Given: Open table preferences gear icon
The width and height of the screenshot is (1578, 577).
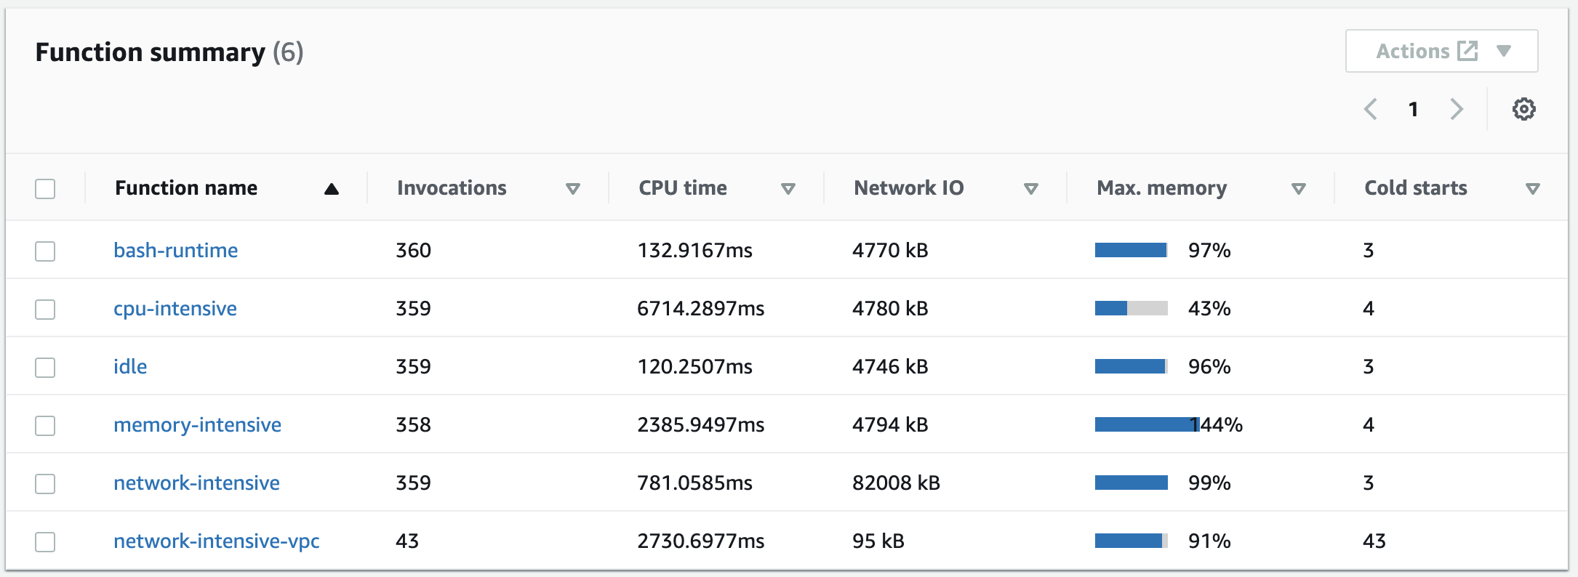Looking at the screenshot, I should tap(1523, 109).
